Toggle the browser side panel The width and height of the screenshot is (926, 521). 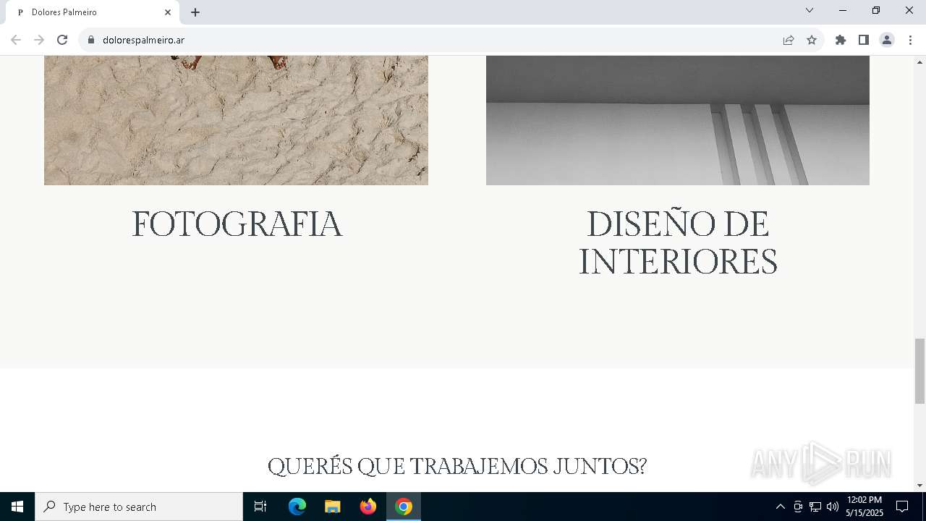coord(864,40)
